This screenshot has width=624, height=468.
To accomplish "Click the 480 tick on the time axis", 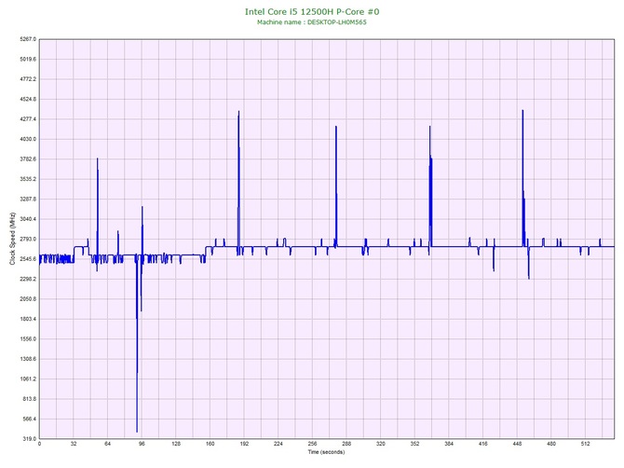I will tap(551, 444).
